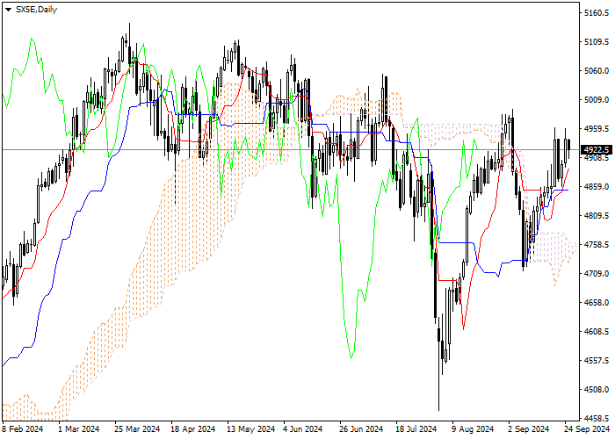Select the 2 Sep 2024 date label
Screen dimensions: 615x439
coord(529,429)
